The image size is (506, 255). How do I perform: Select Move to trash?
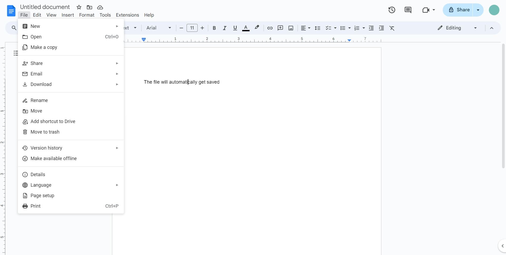(45, 132)
